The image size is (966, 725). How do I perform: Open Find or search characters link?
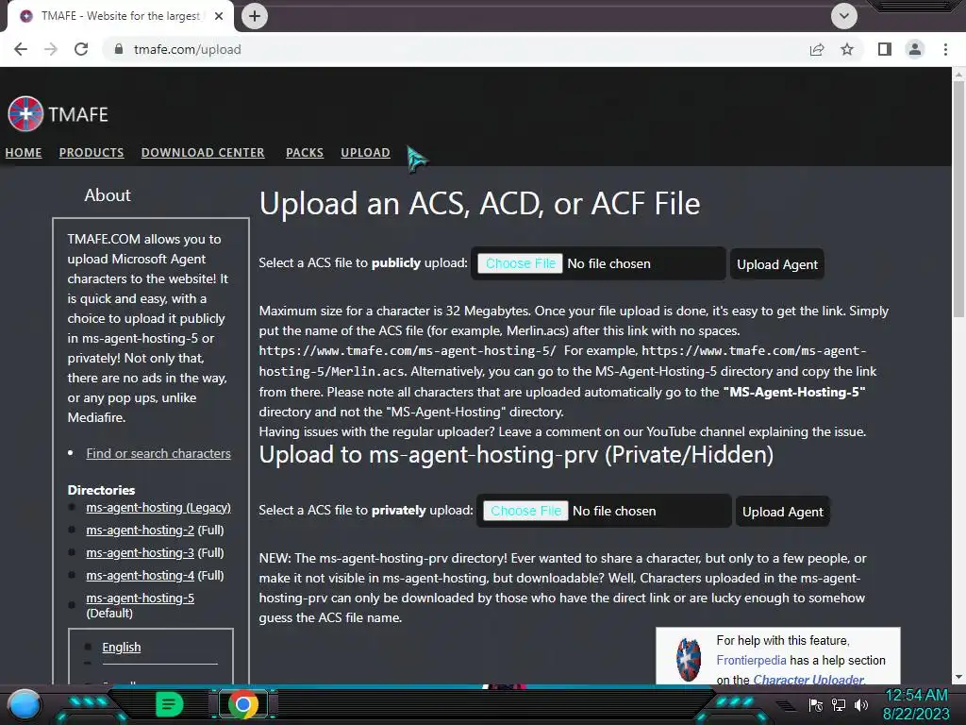coord(158,453)
